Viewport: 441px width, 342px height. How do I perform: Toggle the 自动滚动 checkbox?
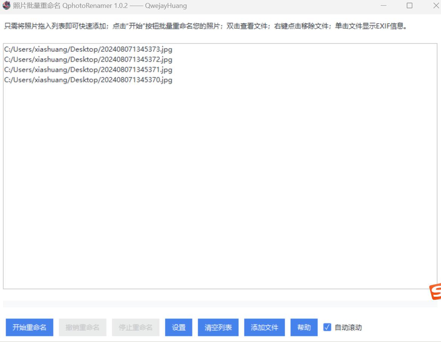(327, 327)
